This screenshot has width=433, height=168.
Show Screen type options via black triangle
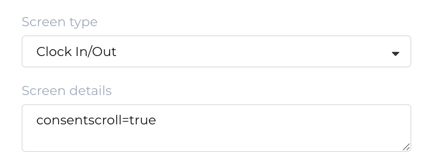(395, 54)
